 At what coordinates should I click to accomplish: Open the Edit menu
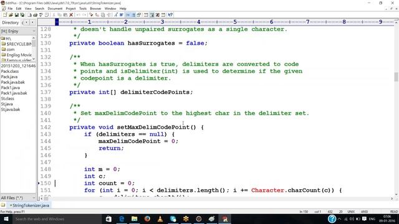pos(19,9)
